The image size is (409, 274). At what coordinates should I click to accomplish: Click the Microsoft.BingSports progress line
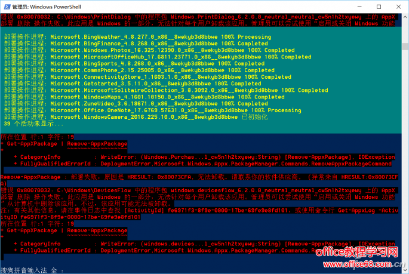(134, 64)
